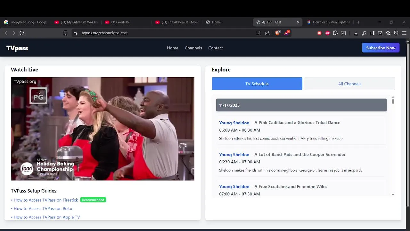The height and width of the screenshot is (231, 410).
Task: Click the 06:00 AM - 06:30 AM time
Action: (x=240, y=130)
